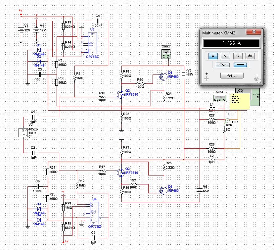The height and width of the screenshot is (250, 274).
Task: Select resistor R22 100Ω
Action: click(x=122, y=118)
